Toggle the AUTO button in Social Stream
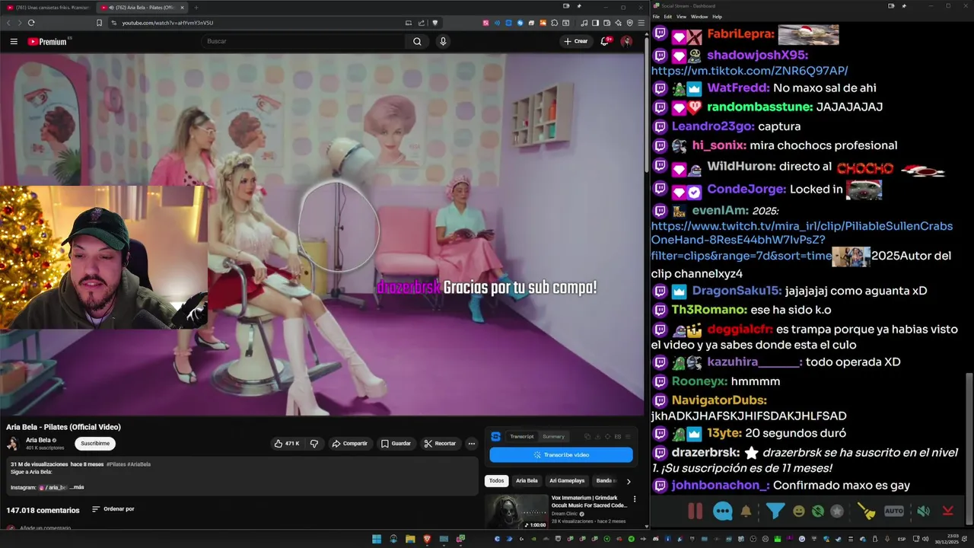Screen dimensions: 974x548 pyautogui.click(x=894, y=511)
